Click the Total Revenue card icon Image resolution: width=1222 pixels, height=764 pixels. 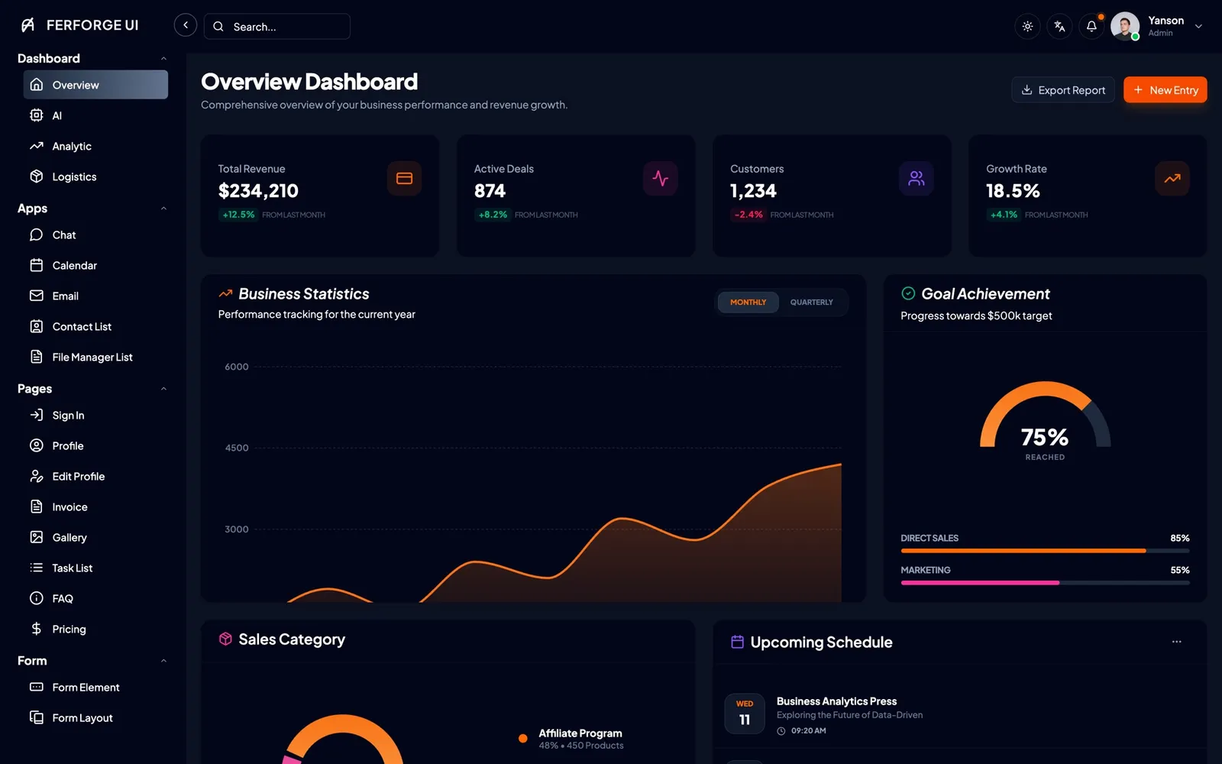(404, 179)
